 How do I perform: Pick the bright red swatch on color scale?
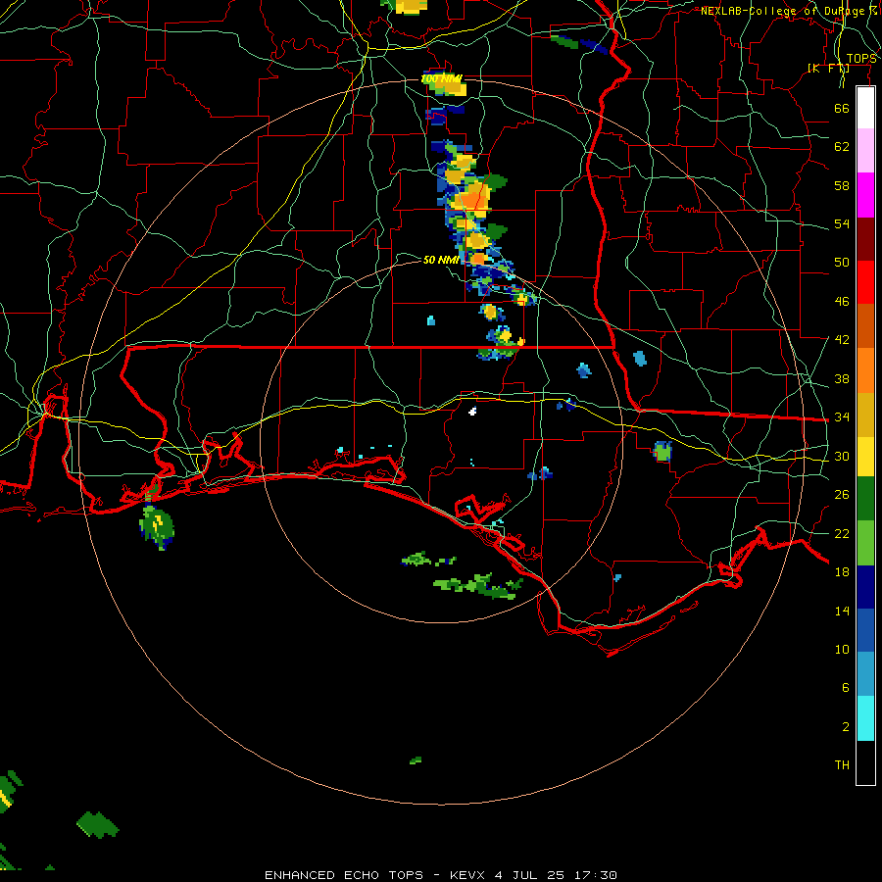tap(865, 282)
